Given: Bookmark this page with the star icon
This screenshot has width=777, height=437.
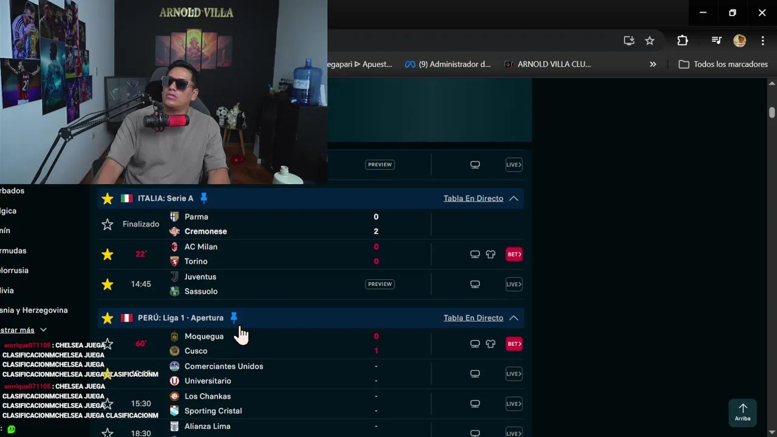Looking at the screenshot, I should [650, 41].
